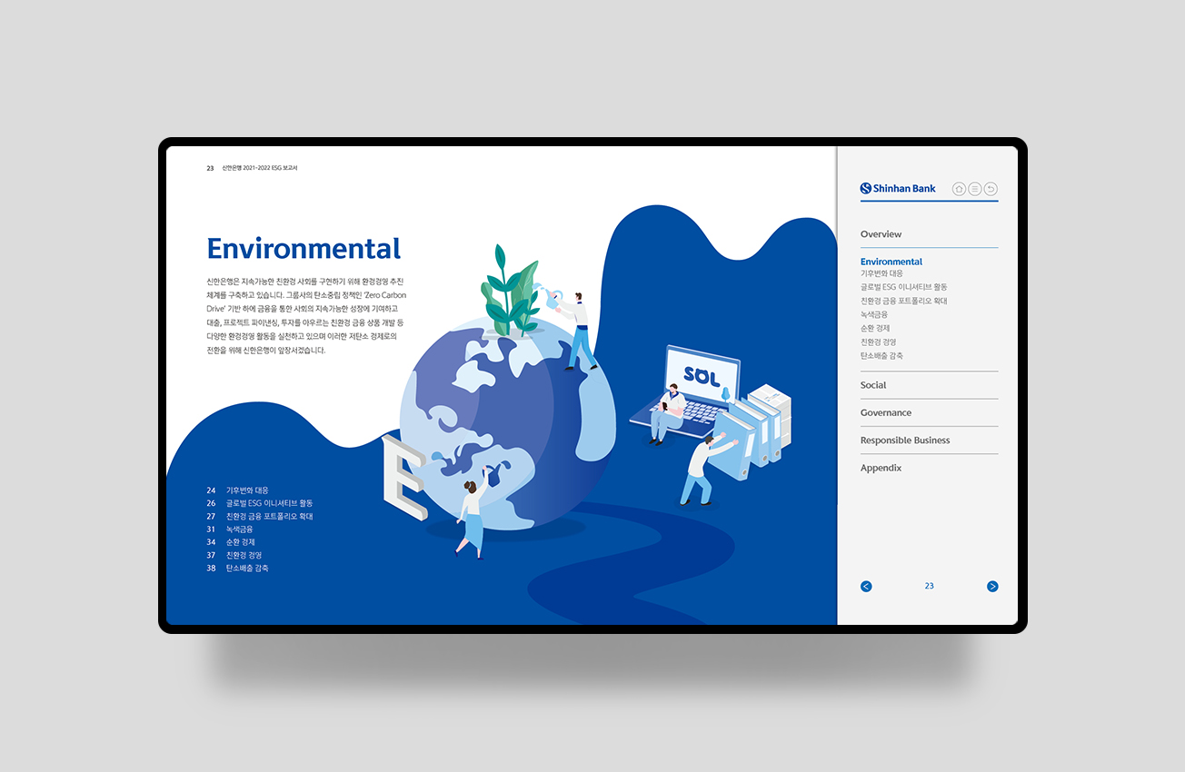Go to next page with right arrow

[992, 586]
